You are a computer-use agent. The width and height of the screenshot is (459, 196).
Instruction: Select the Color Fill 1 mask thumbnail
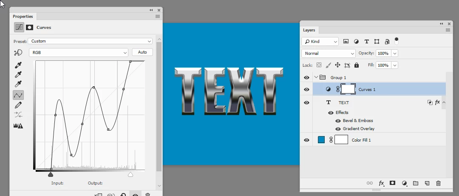(x=341, y=139)
